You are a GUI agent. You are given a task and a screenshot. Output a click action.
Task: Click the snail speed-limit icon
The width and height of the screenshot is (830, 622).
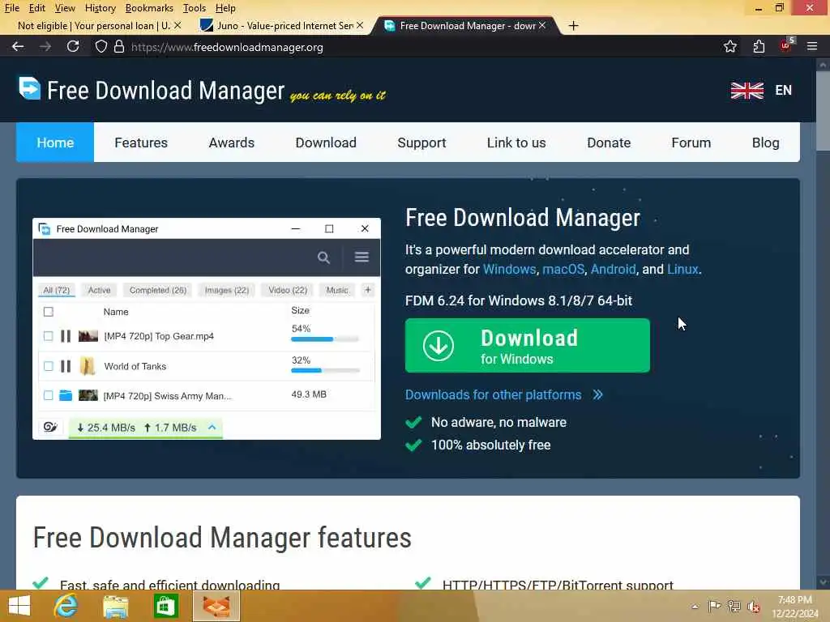click(x=50, y=427)
